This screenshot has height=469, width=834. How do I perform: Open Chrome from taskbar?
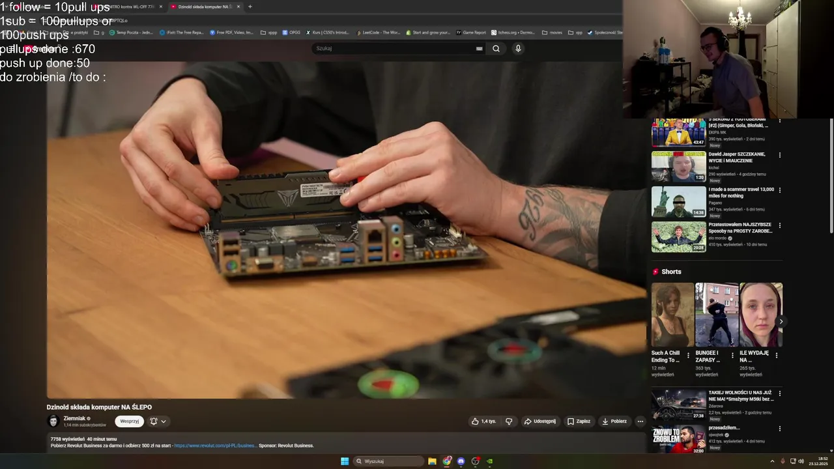pyautogui.click(x=447, y=461)
